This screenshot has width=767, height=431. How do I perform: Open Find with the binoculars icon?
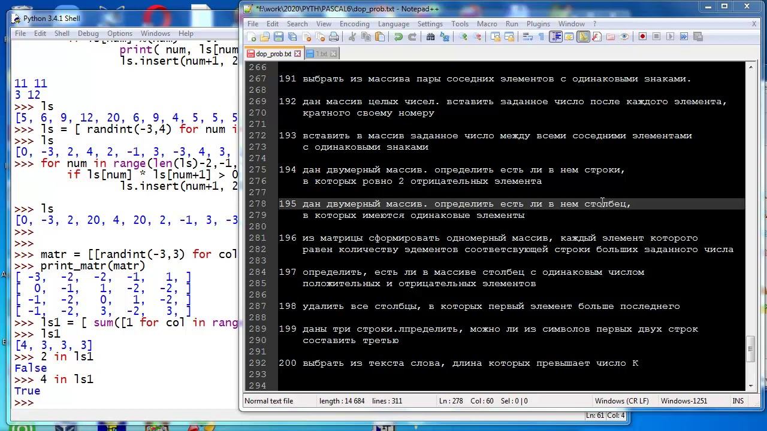point(431,37)
